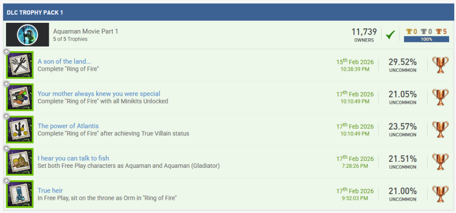Click the bronze trophy for "Your mother always knew you were special"
Viewport: 456px width, 213px height.
coord(440,98)
